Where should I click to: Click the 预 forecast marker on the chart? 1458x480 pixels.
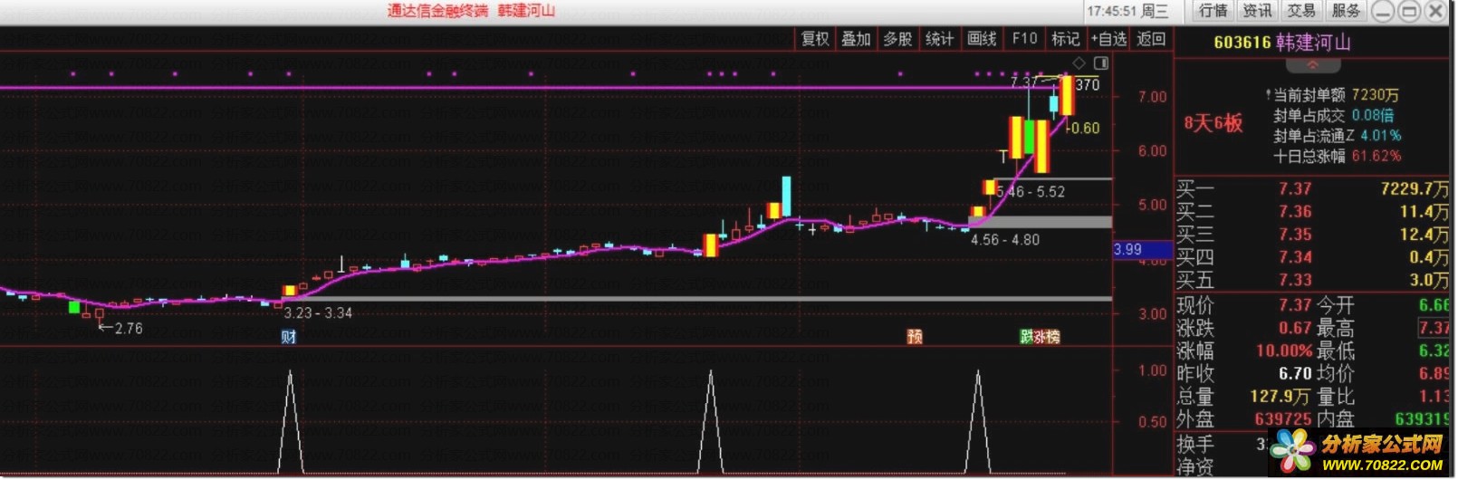tap(915, 337)
